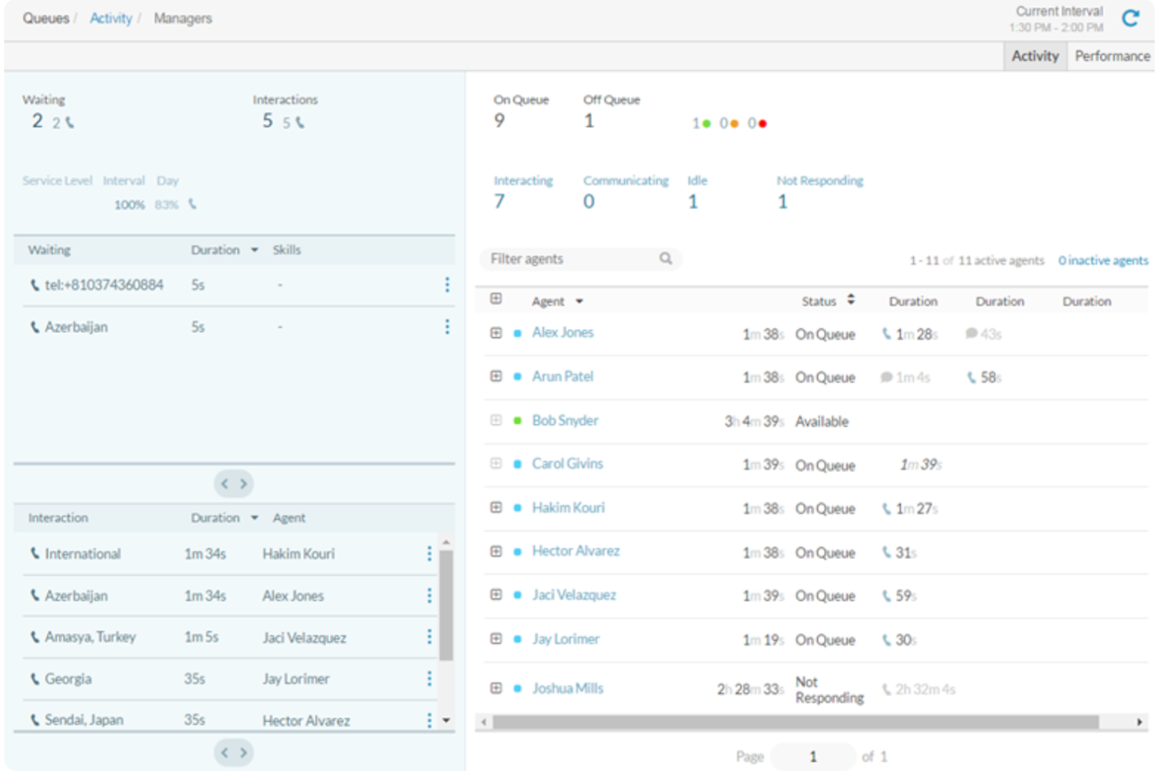Open the Duration sort dropdown in Waiting table
Viewport: 1165px width, 777px height.
tap(253, 250)
